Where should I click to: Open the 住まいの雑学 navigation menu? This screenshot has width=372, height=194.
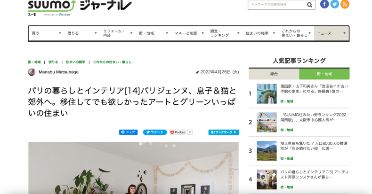[260, 33]
